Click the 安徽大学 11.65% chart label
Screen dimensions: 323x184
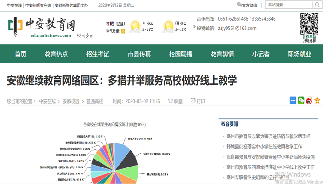pyautogui.click(x=140, y=139)
